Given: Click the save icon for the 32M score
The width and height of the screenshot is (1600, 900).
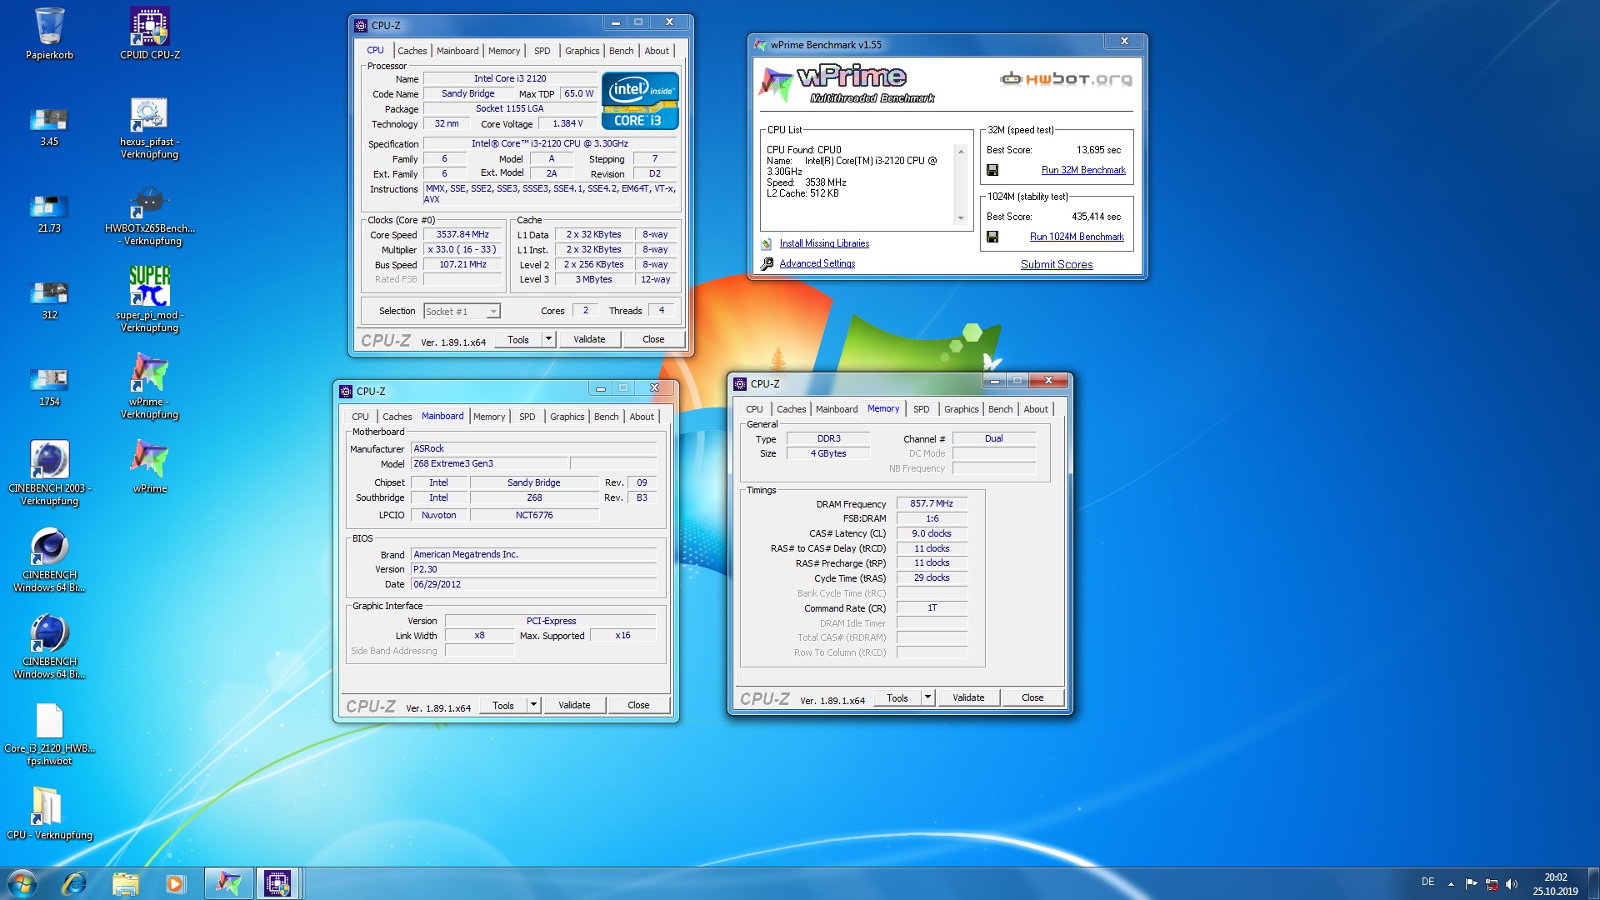Looking at the screenshot, I should click(x=992, y=170).
